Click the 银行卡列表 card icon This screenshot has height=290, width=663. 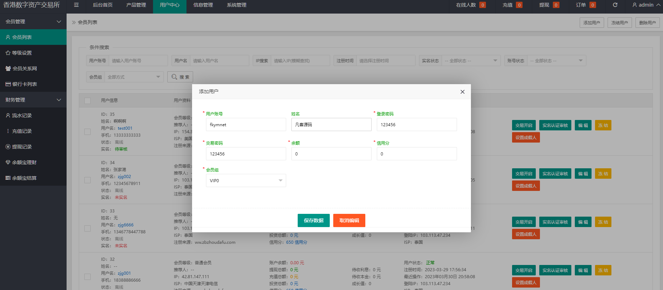8,84
